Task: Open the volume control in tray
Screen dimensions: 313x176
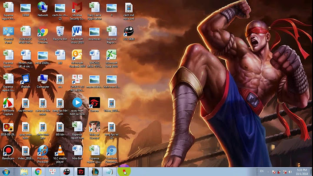Action: 290,172
